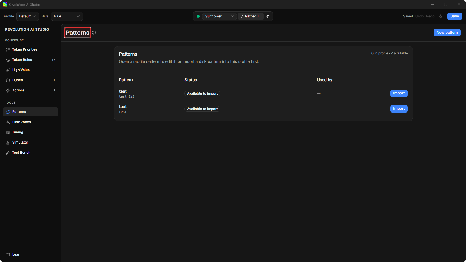Click the Learn book icon
Screen dimensions: 466x262
8,255
